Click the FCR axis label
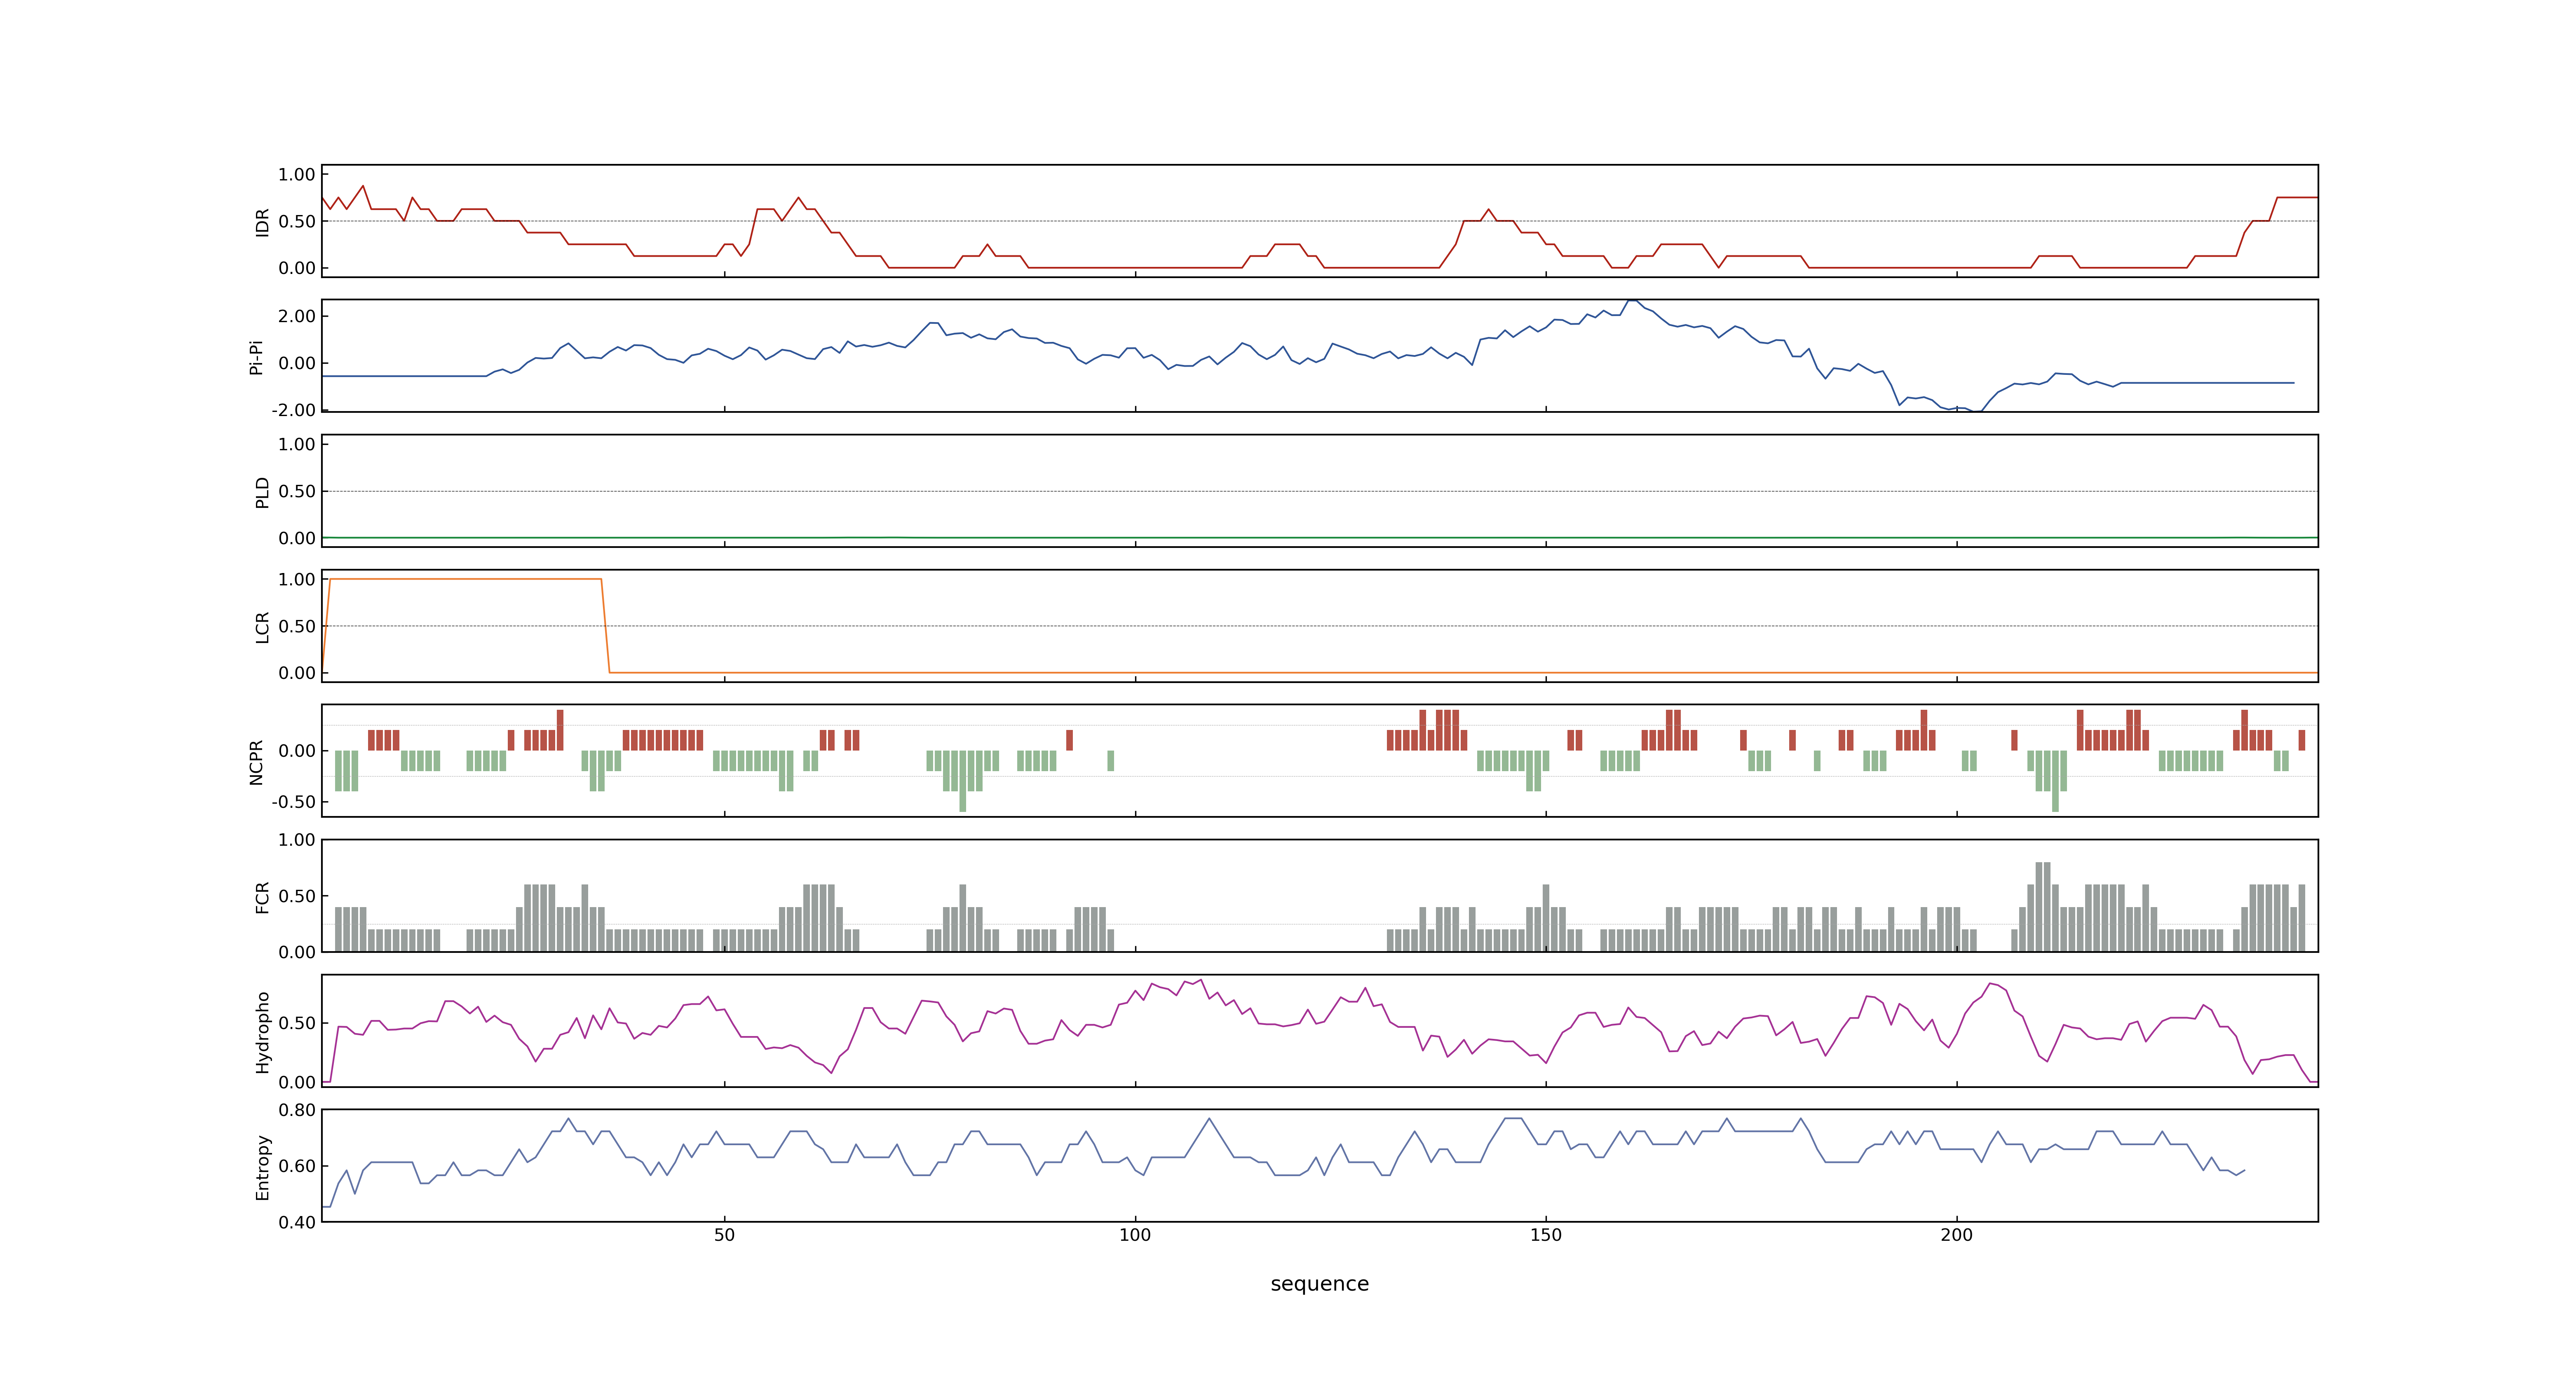2576x1373 pixels. [x=262, y=897]
